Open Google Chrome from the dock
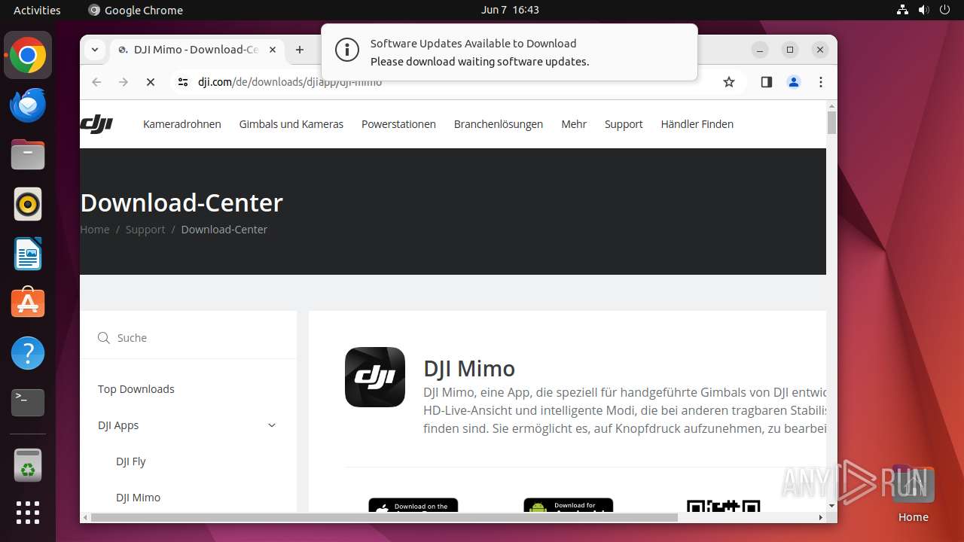 [x=28, y=56]
